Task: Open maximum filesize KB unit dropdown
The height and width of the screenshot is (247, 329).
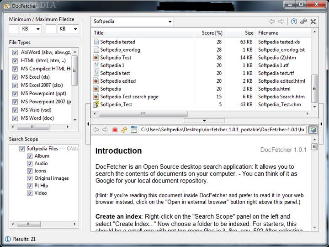Action: pos(75,29)
